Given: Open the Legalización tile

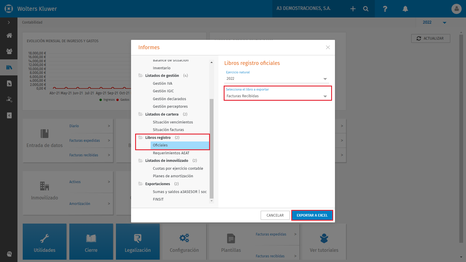Looking at the screenshot, I should coord(138,242).
